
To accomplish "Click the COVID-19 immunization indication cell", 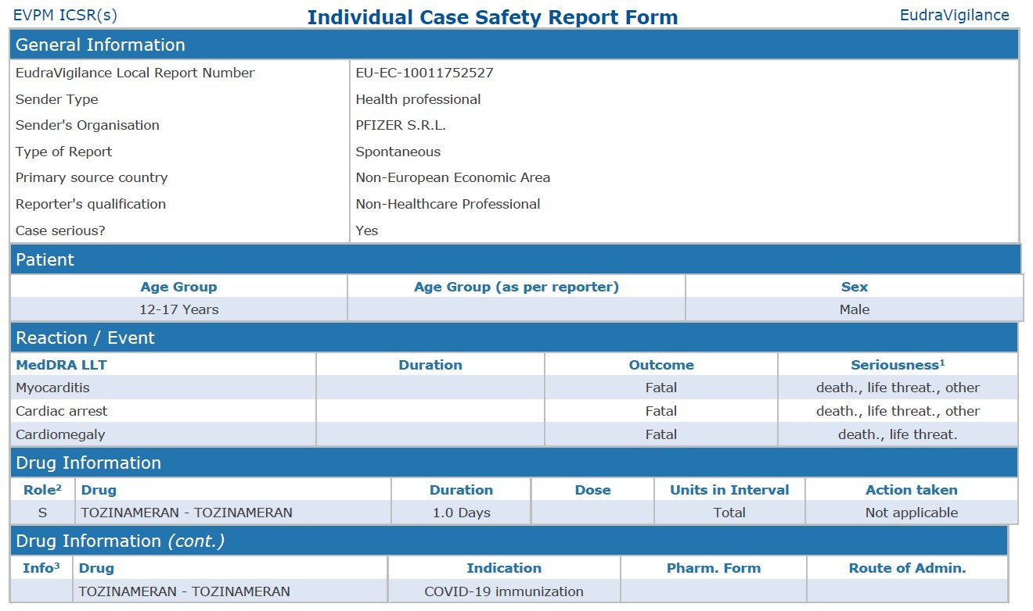I will tap(503, 591).
